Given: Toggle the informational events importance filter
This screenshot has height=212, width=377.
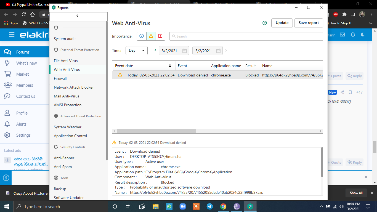Looking at the screenshot, I should coord(142,36).
